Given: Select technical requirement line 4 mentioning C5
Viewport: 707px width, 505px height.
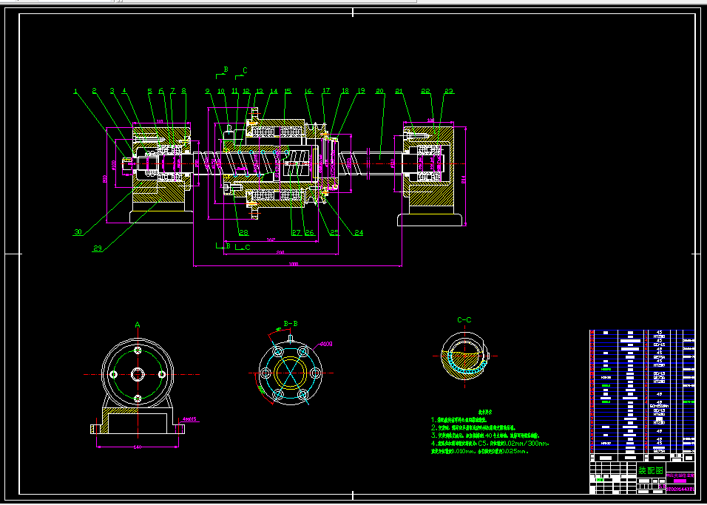Looking at the screenshot, I should point(490,444).
